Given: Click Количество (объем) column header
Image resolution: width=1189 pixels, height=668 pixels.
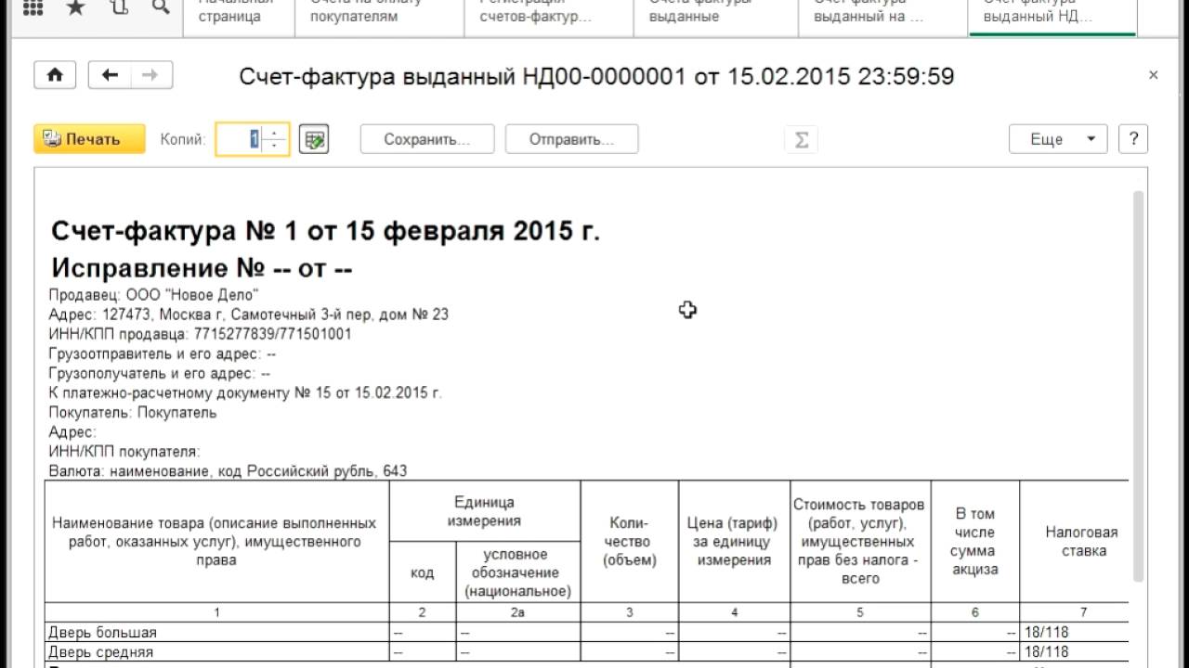Looking at the screenshot, I should tap(630, 542).
